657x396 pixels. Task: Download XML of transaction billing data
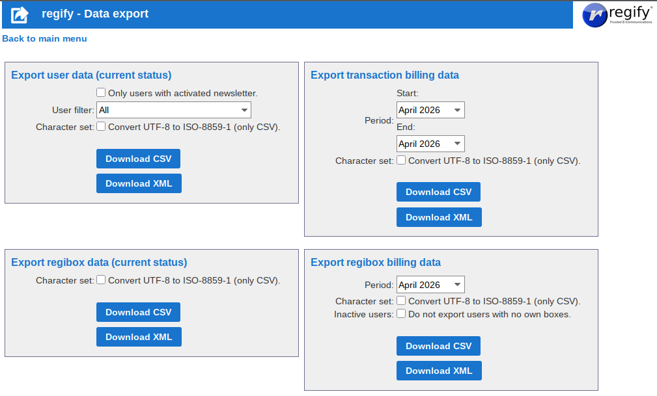coord(439,217)
